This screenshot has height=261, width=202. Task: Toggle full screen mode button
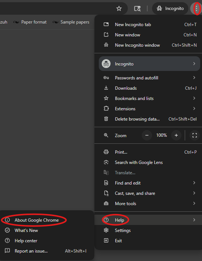195,135
